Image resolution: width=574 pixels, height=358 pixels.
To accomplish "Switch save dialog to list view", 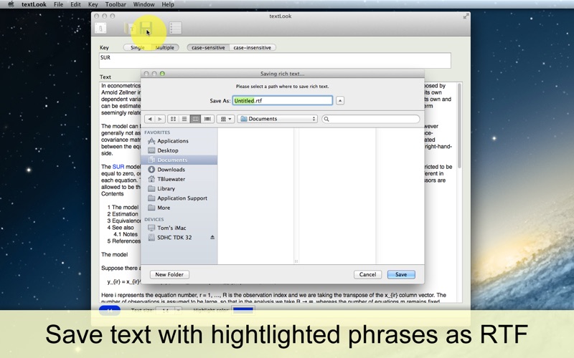I will (184, 119).
